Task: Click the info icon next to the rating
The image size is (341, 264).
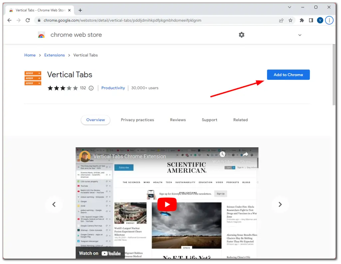Action: 91,88
